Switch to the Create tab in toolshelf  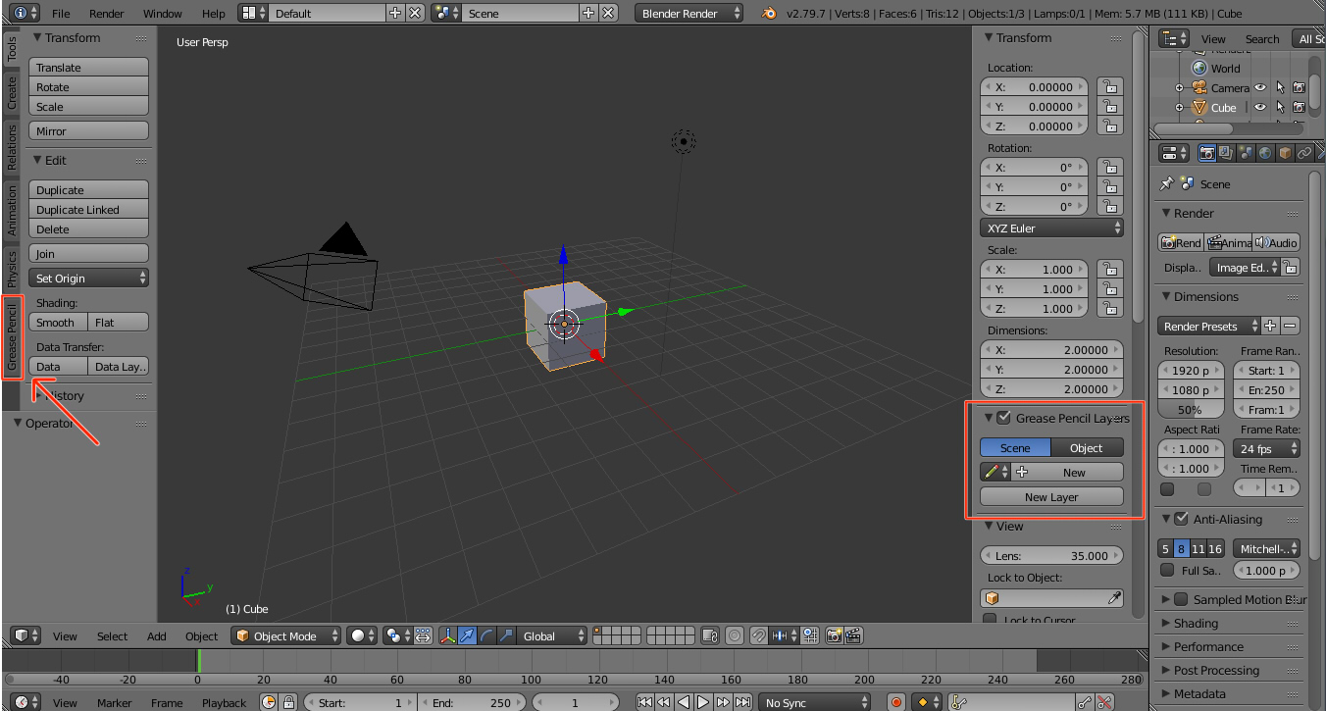point(12,93)
